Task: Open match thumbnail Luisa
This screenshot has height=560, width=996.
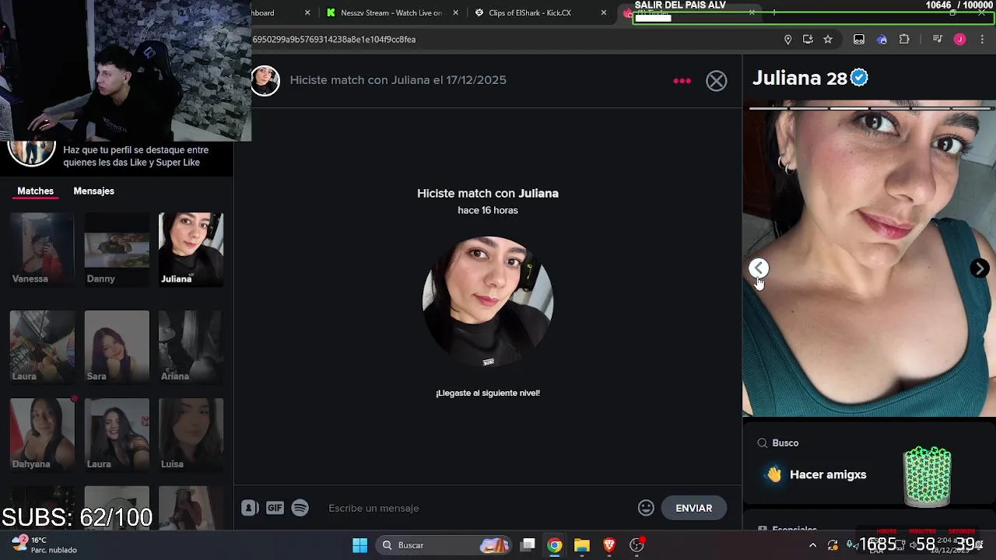Action: (191, 434)
